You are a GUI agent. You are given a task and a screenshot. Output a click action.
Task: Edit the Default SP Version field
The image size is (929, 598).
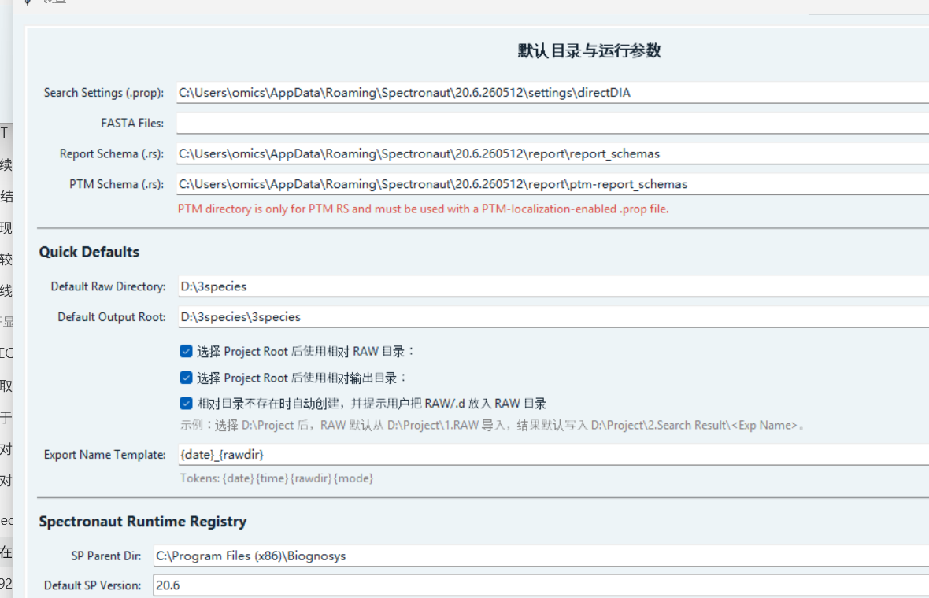[542, 585]
